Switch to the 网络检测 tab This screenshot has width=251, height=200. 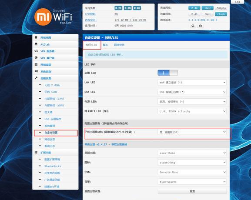point(119,45)
